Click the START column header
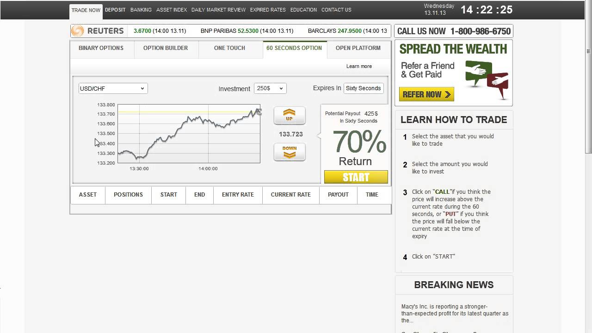This screenshot has height=333, width=592. 169,195
